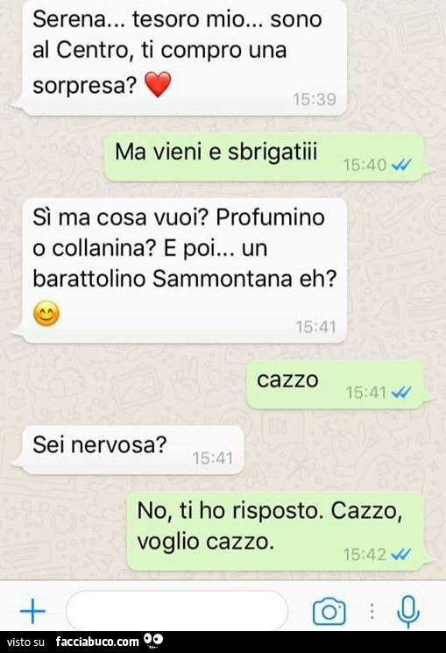This screenshot has height=653, width=446.
Task: Click the message text input field
Action: pyautogui.click(x=177, y=610)
